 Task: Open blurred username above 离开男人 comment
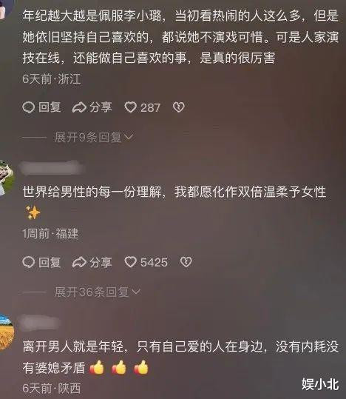click(40, 323)
